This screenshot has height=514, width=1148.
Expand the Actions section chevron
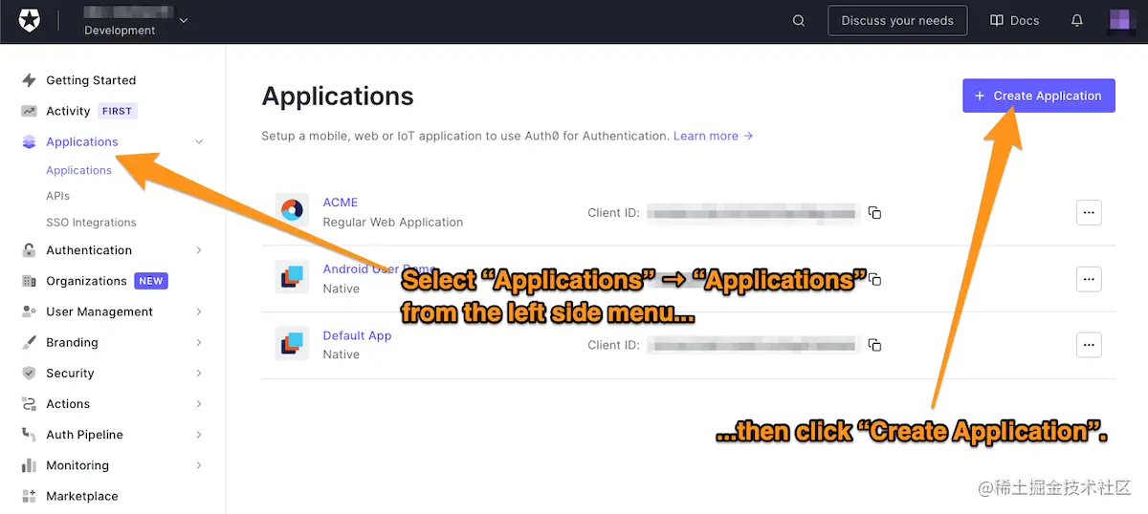[x=199, y=404]
